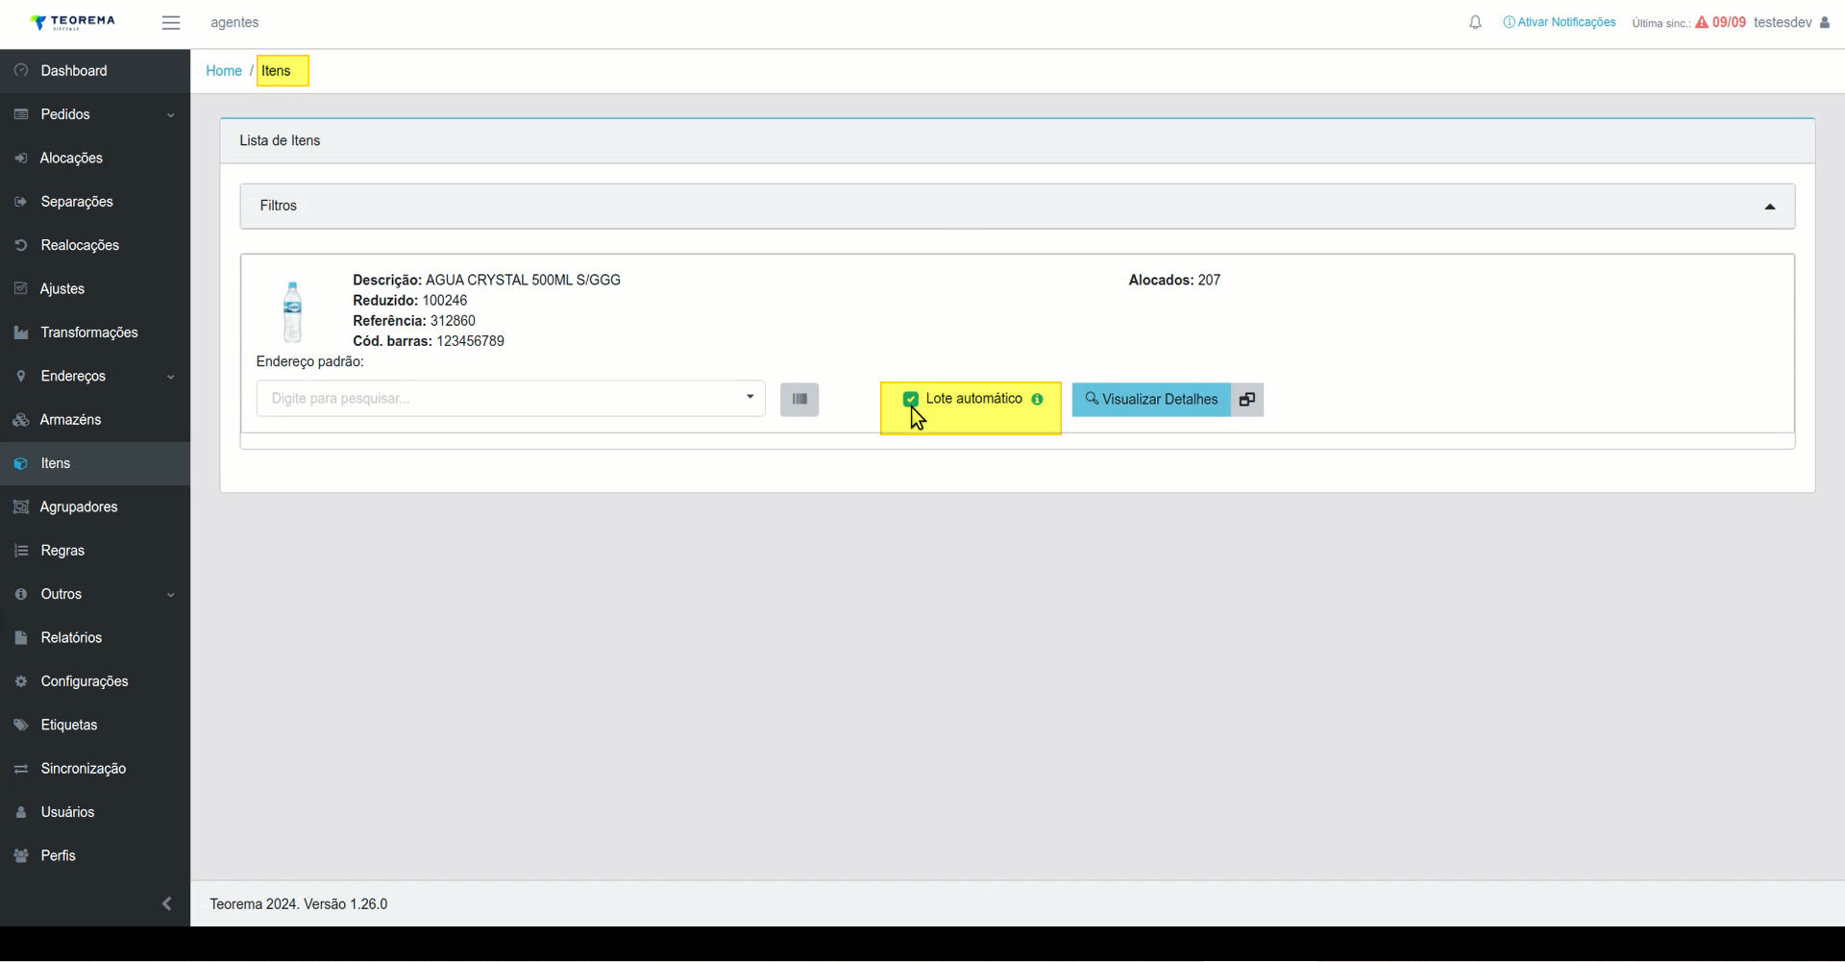Screen dimensions: 1845x962
Task: Expand the Outros menu chevron
Action: [170, 595]
